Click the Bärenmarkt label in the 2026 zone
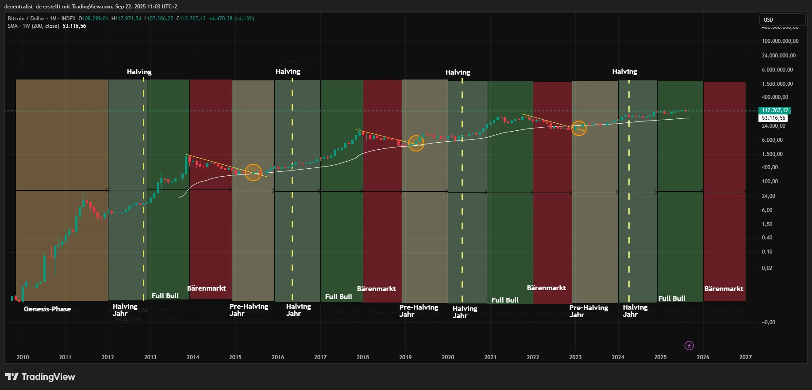This screenshot has width=812, height=390. coord(724,289)
